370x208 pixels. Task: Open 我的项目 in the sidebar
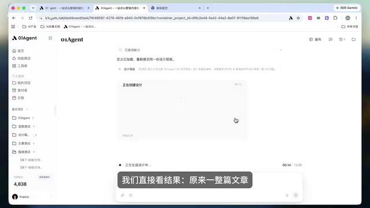(21, 83)
